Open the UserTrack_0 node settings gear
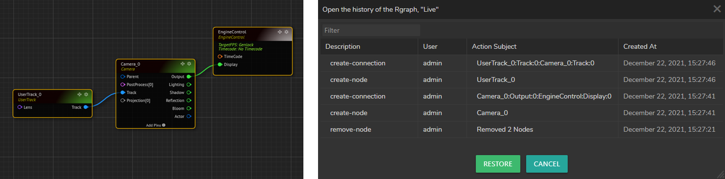The width and height of the screenshot is (725, 179). click(x=86, y=94)
